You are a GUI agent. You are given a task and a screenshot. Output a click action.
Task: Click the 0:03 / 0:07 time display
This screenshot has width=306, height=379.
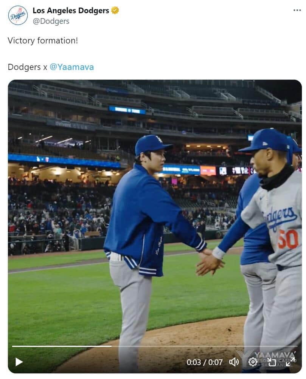pyautogui.click(x=204, y=362)
